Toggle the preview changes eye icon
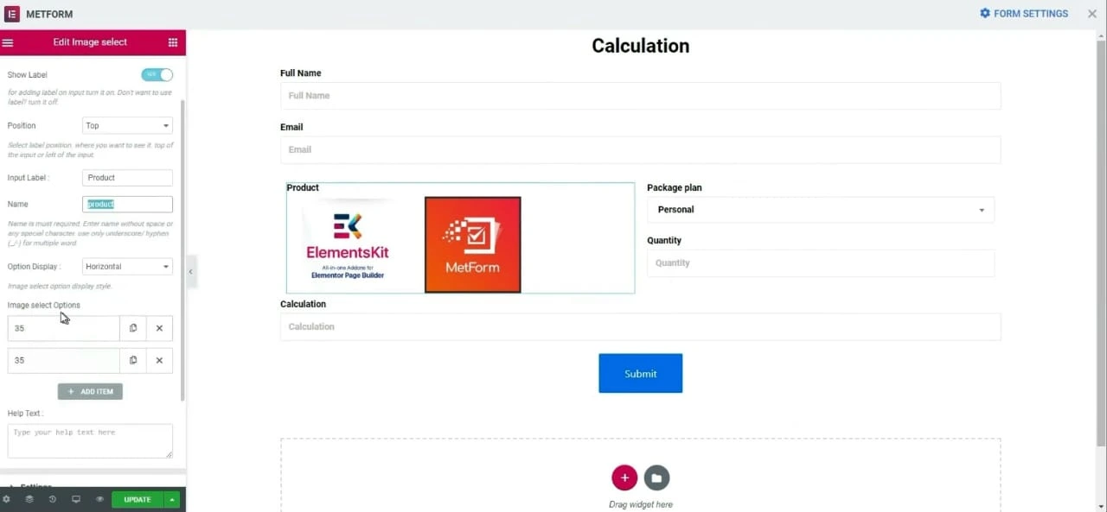The width and height of the screenshot is (1107, 512). pyautogui.click(x=99, y=500)
